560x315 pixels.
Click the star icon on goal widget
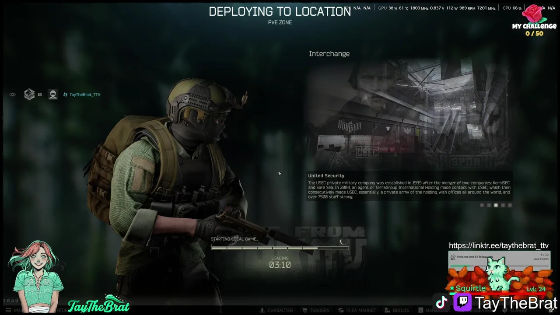pyautogui.click(x=453, y=257)
